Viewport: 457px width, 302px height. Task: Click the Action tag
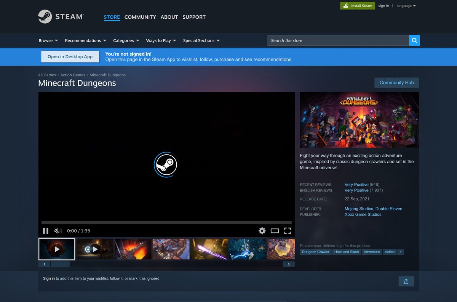click(390, 252)
